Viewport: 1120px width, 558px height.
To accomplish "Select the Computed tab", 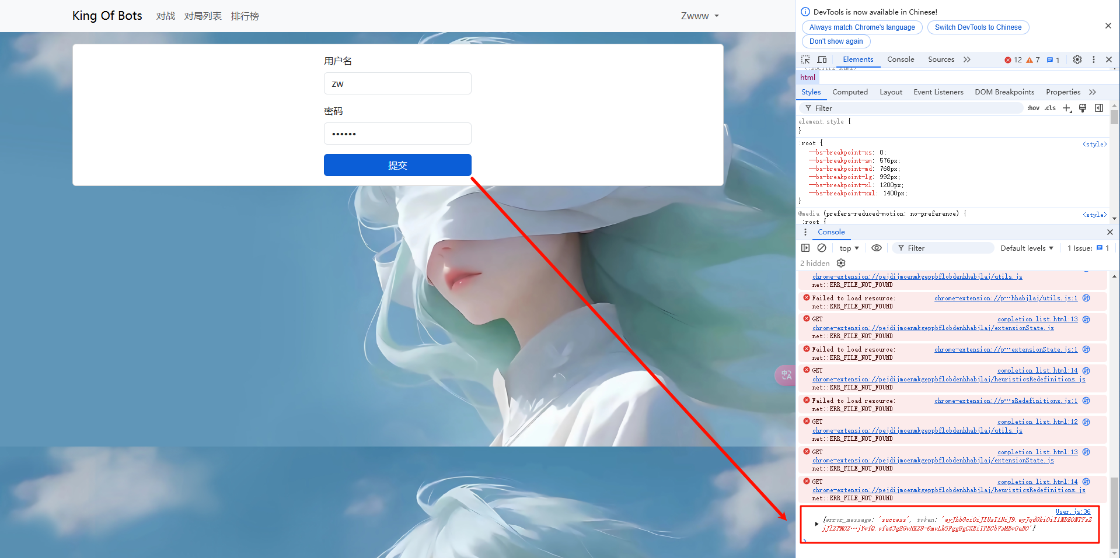I will point(850,92).
